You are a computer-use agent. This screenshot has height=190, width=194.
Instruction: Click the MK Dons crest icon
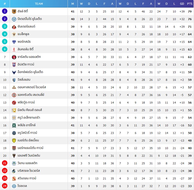pyautogui.click(x=14, y=110)
